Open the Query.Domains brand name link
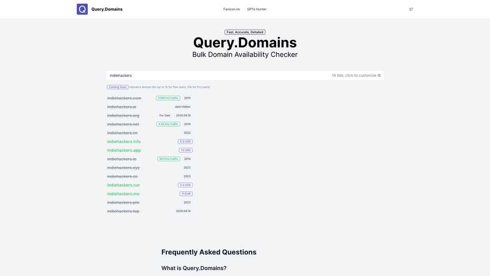Viewport: 490px width, 276px height. [x=107, y=9]
